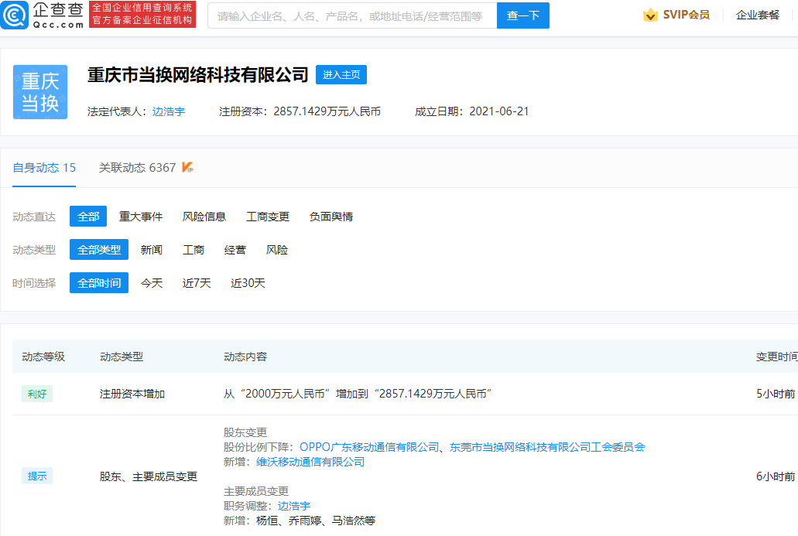Click the Qcc.com logo icon
The height and width of the screenshot is (536, 798).
pyautogui.click(x=15, y=15)
